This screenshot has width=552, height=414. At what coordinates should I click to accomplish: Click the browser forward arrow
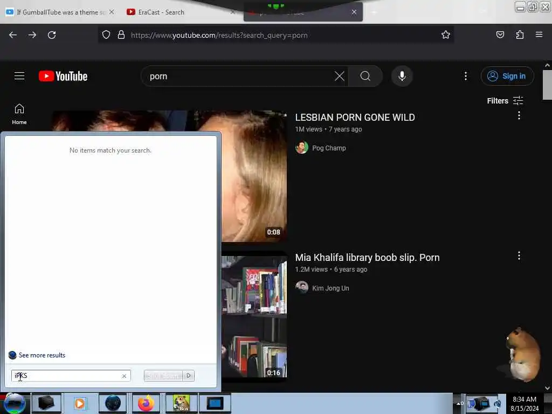tap(32, 35)
